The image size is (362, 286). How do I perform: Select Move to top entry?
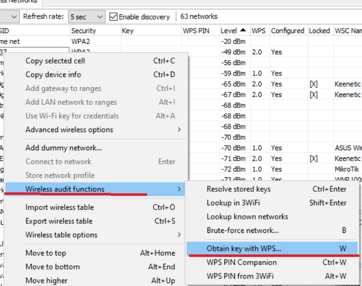46,253
